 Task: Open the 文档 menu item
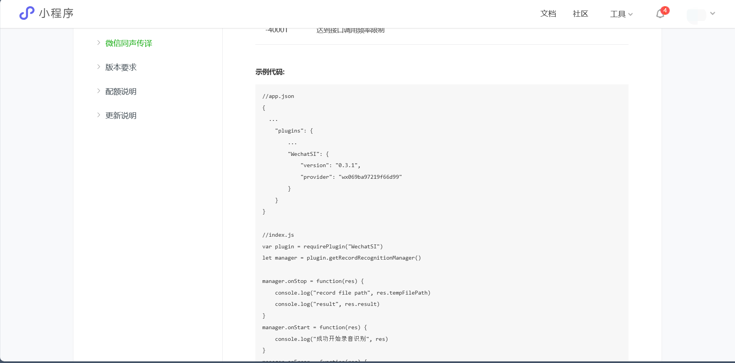pos(548,14)
